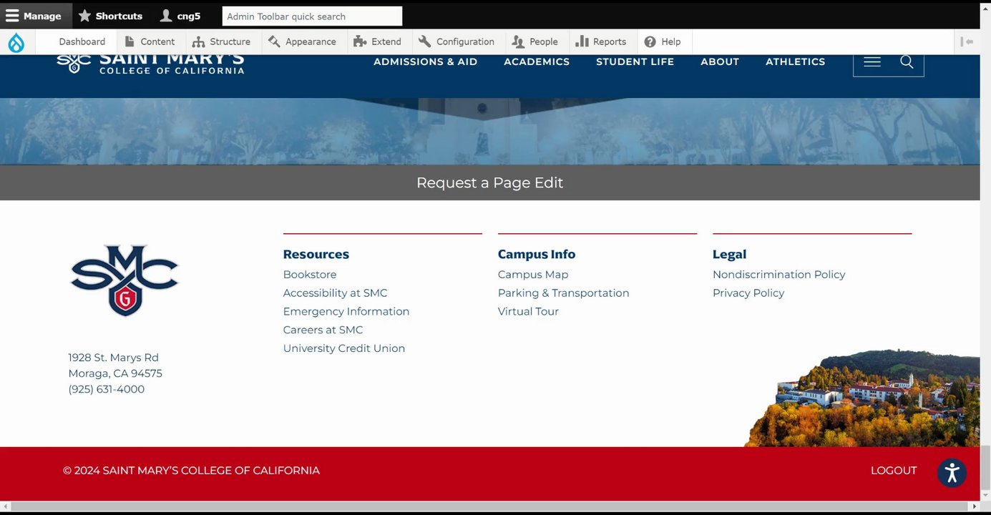The width and height of the screenshot is (991, 515).
Task: Go to the Dashboard admin link
Action: [x=82, y=41]
